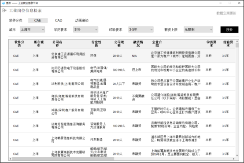
Task: Open the 城市 dropdown showing 上海市
Action: click(32, 30)
